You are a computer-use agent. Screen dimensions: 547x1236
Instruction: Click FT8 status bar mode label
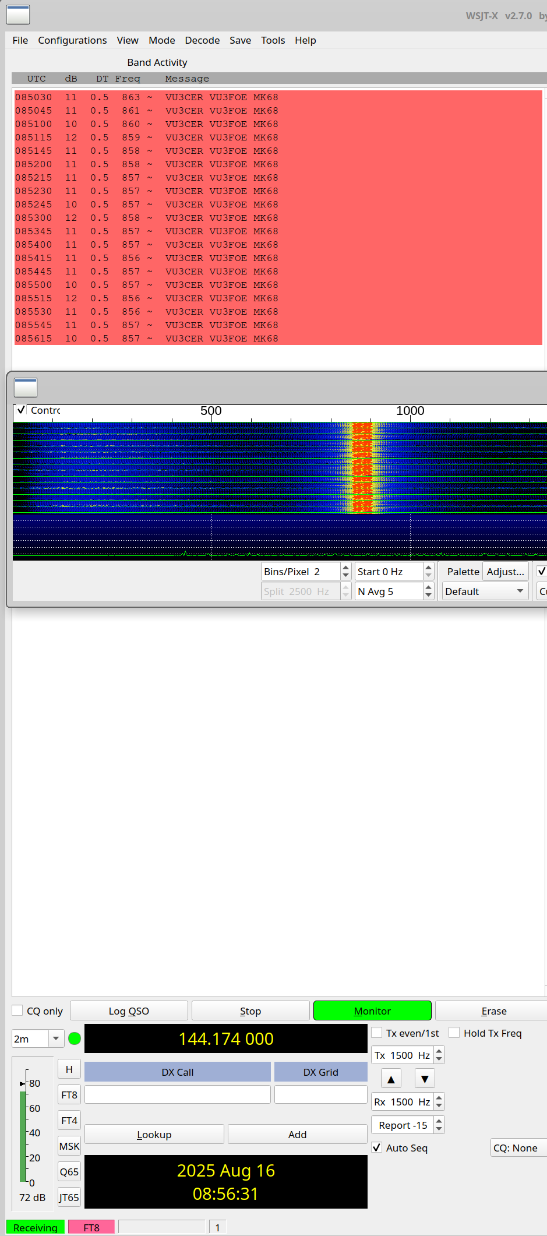click(x=91, y=1227)
